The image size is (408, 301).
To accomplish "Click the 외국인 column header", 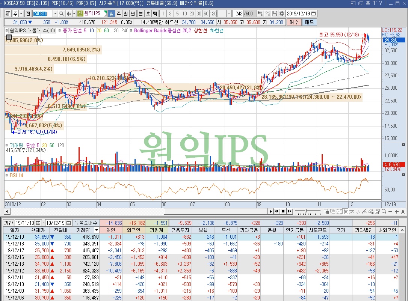I will coord(134,230).
